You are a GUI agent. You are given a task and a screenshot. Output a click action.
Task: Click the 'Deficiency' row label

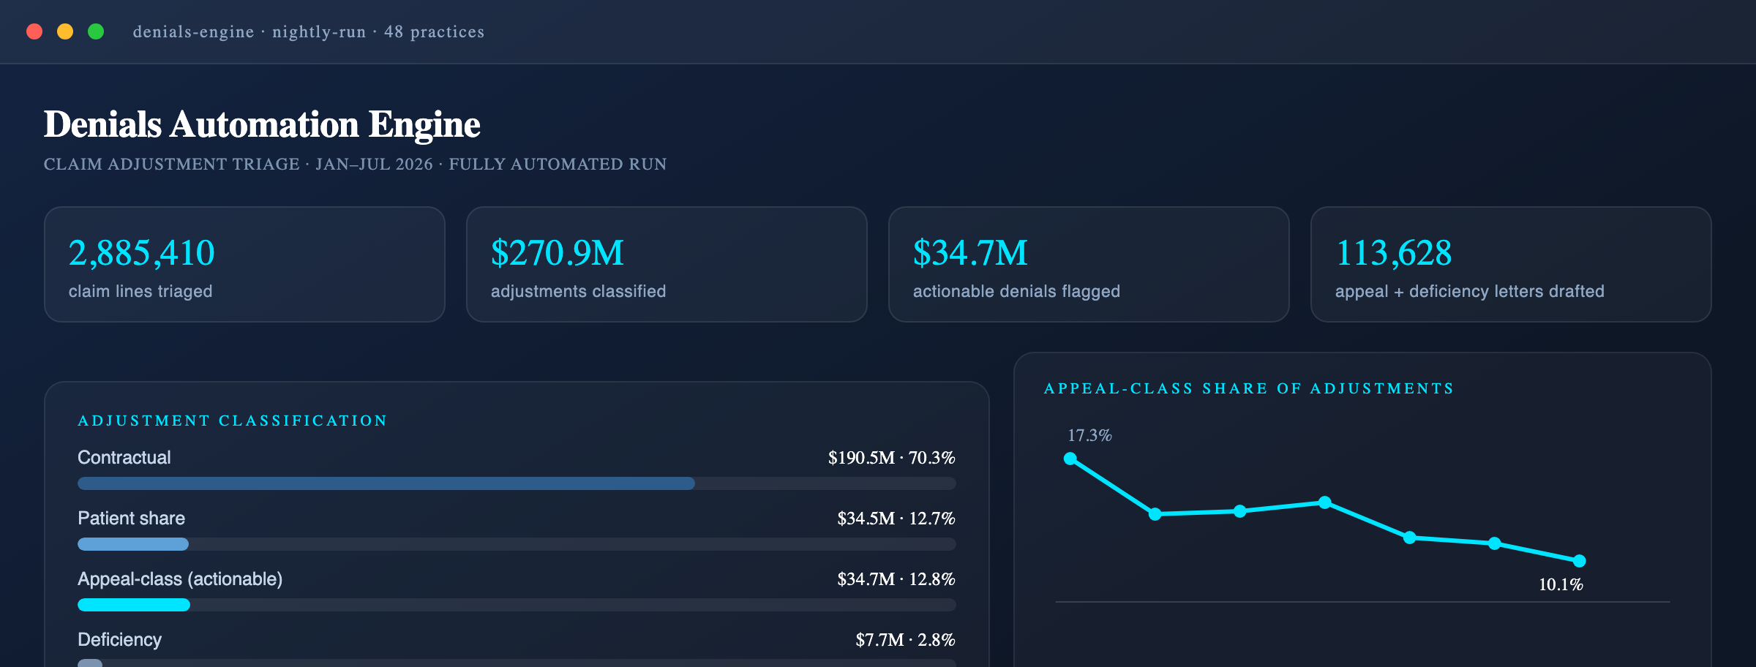point(119,640)
